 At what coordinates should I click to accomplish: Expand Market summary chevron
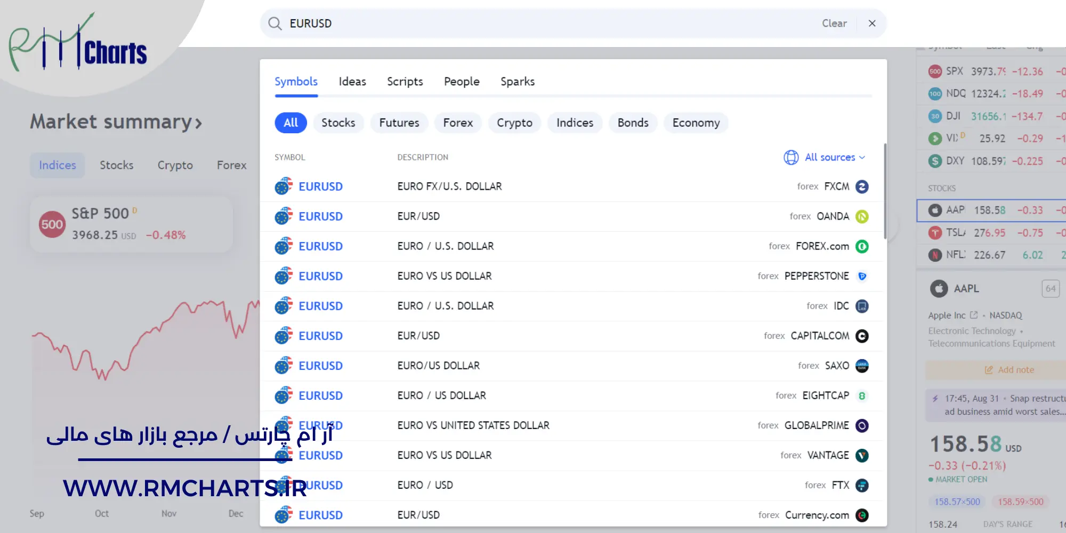[198, 123]
